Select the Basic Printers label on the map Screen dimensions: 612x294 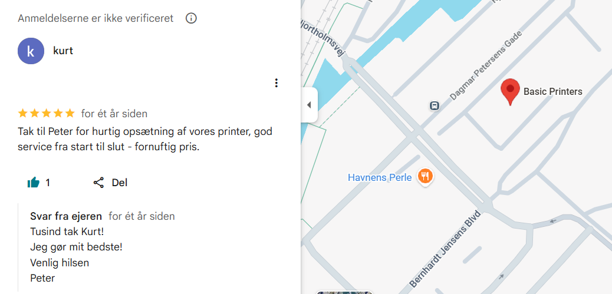[x=552, y=91]
